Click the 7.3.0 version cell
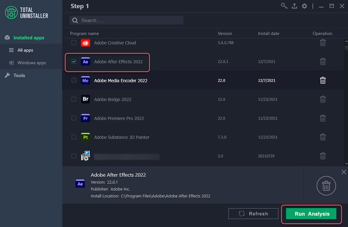The height and width of the screenshot is (227, 348). click(x=222, y=137)
